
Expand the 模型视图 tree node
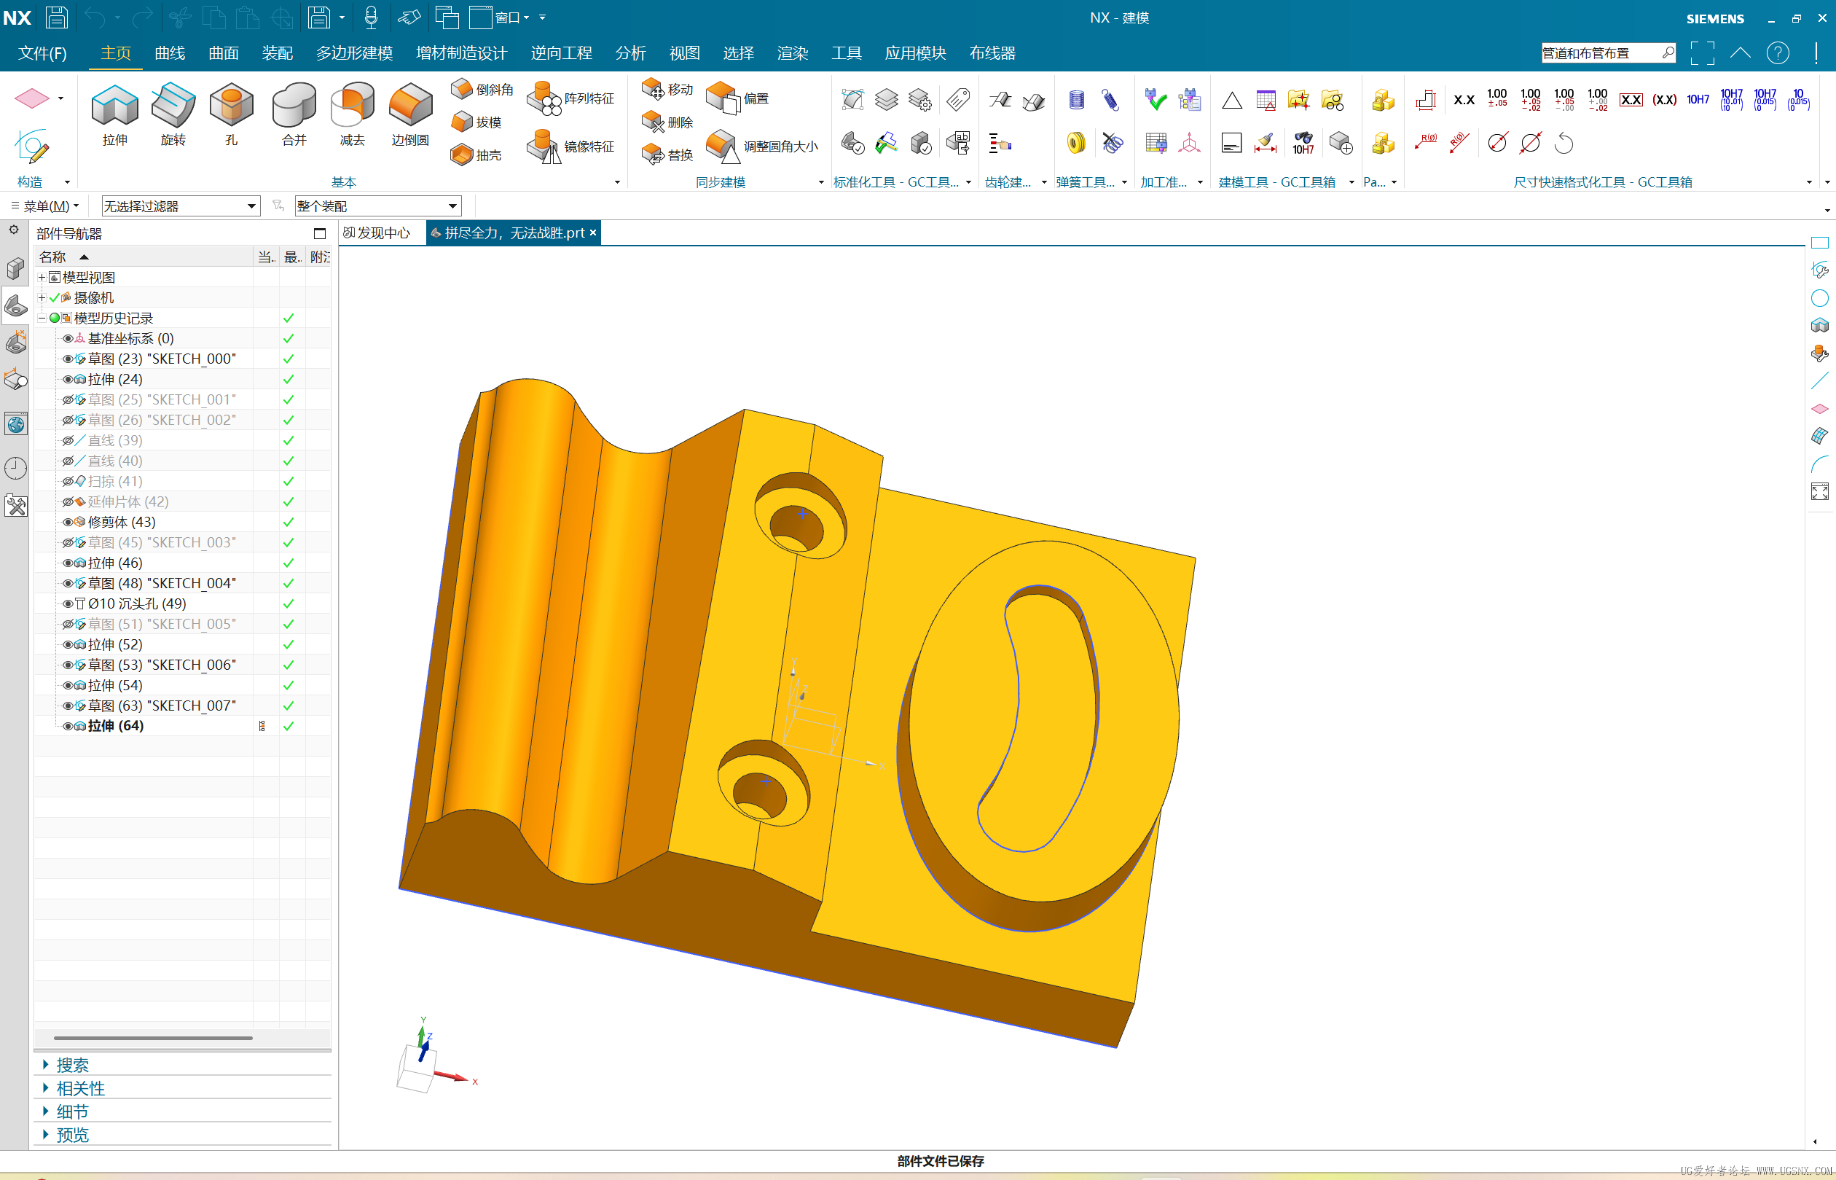[42, 278]
